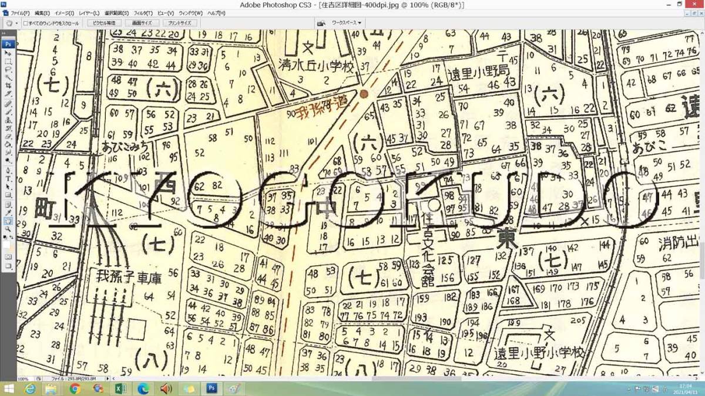Click the プリントサイズ button

(179, 23)
